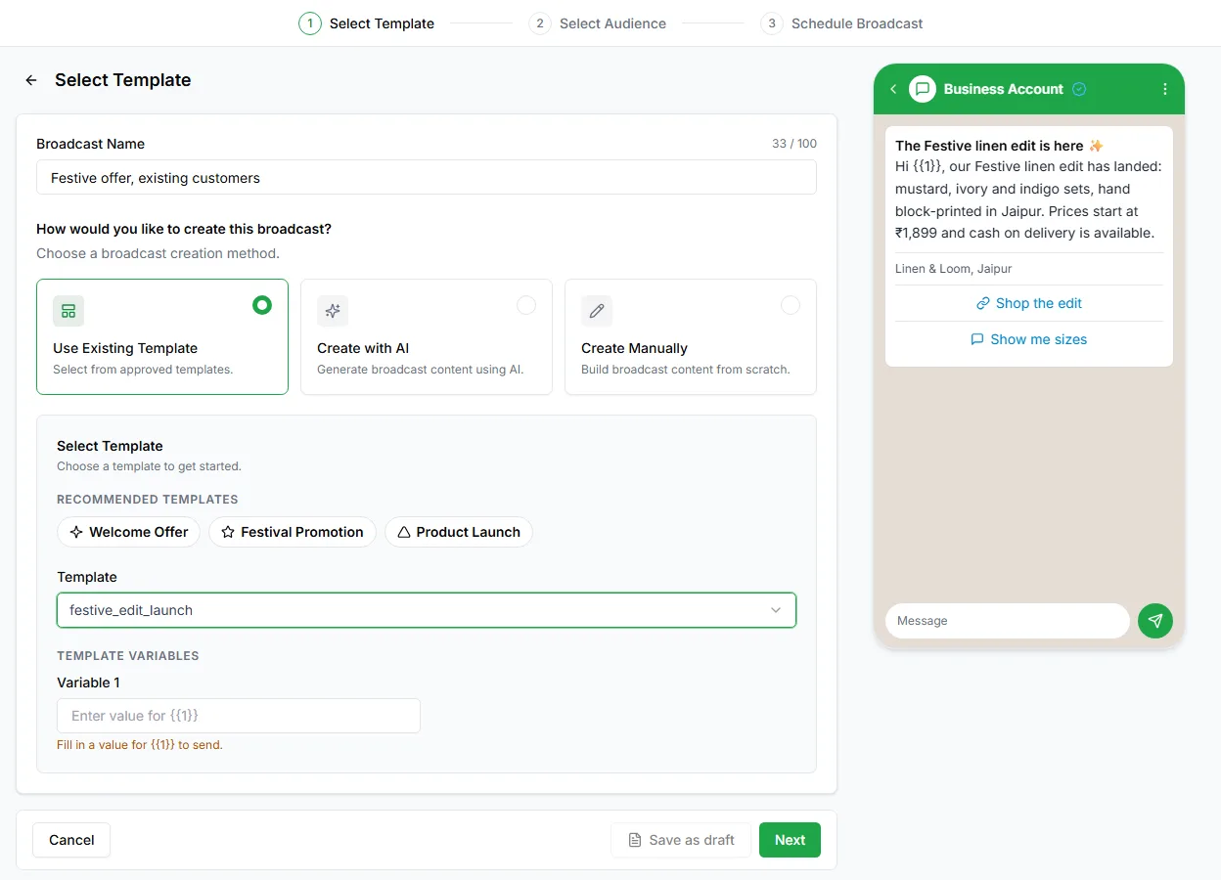Choose the Festival Promotion recommended template
The height and width of the screenshot is (880, 1221).
click(293, 532)
